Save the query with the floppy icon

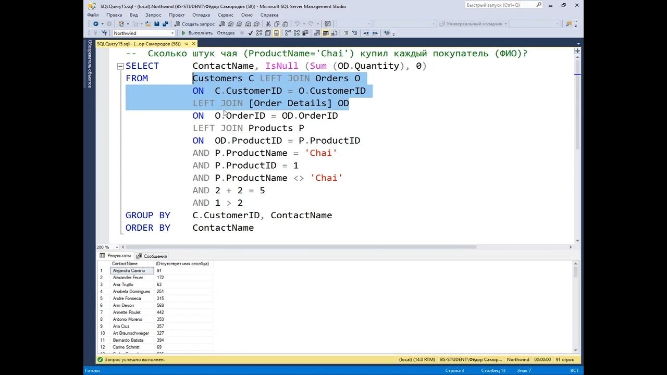click(157, 24)
